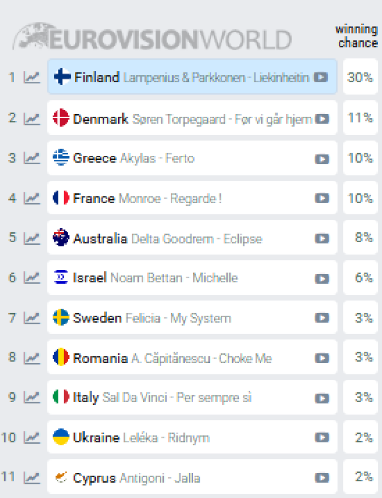This screenshot has height=498, width=382.
Task: Click Italy's 30% winning chance... Finland's percentage
Action: coord(360,78)
